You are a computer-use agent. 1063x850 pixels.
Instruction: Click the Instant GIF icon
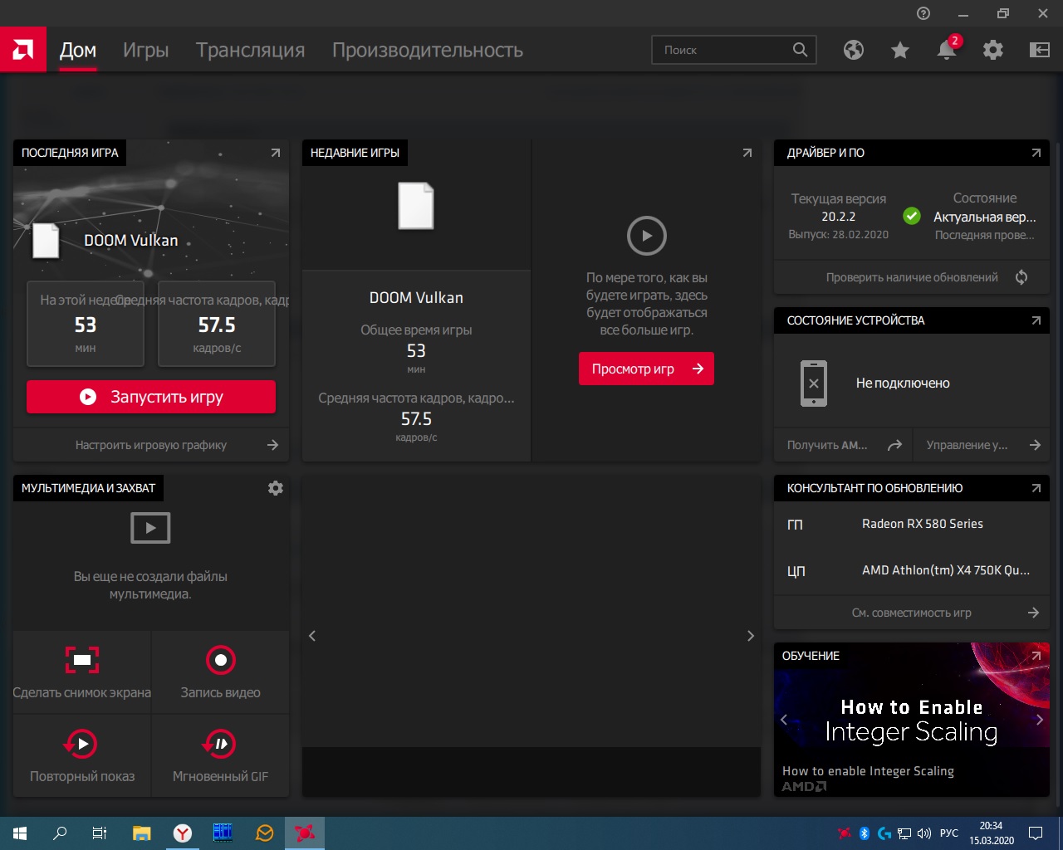click(220, 745)
